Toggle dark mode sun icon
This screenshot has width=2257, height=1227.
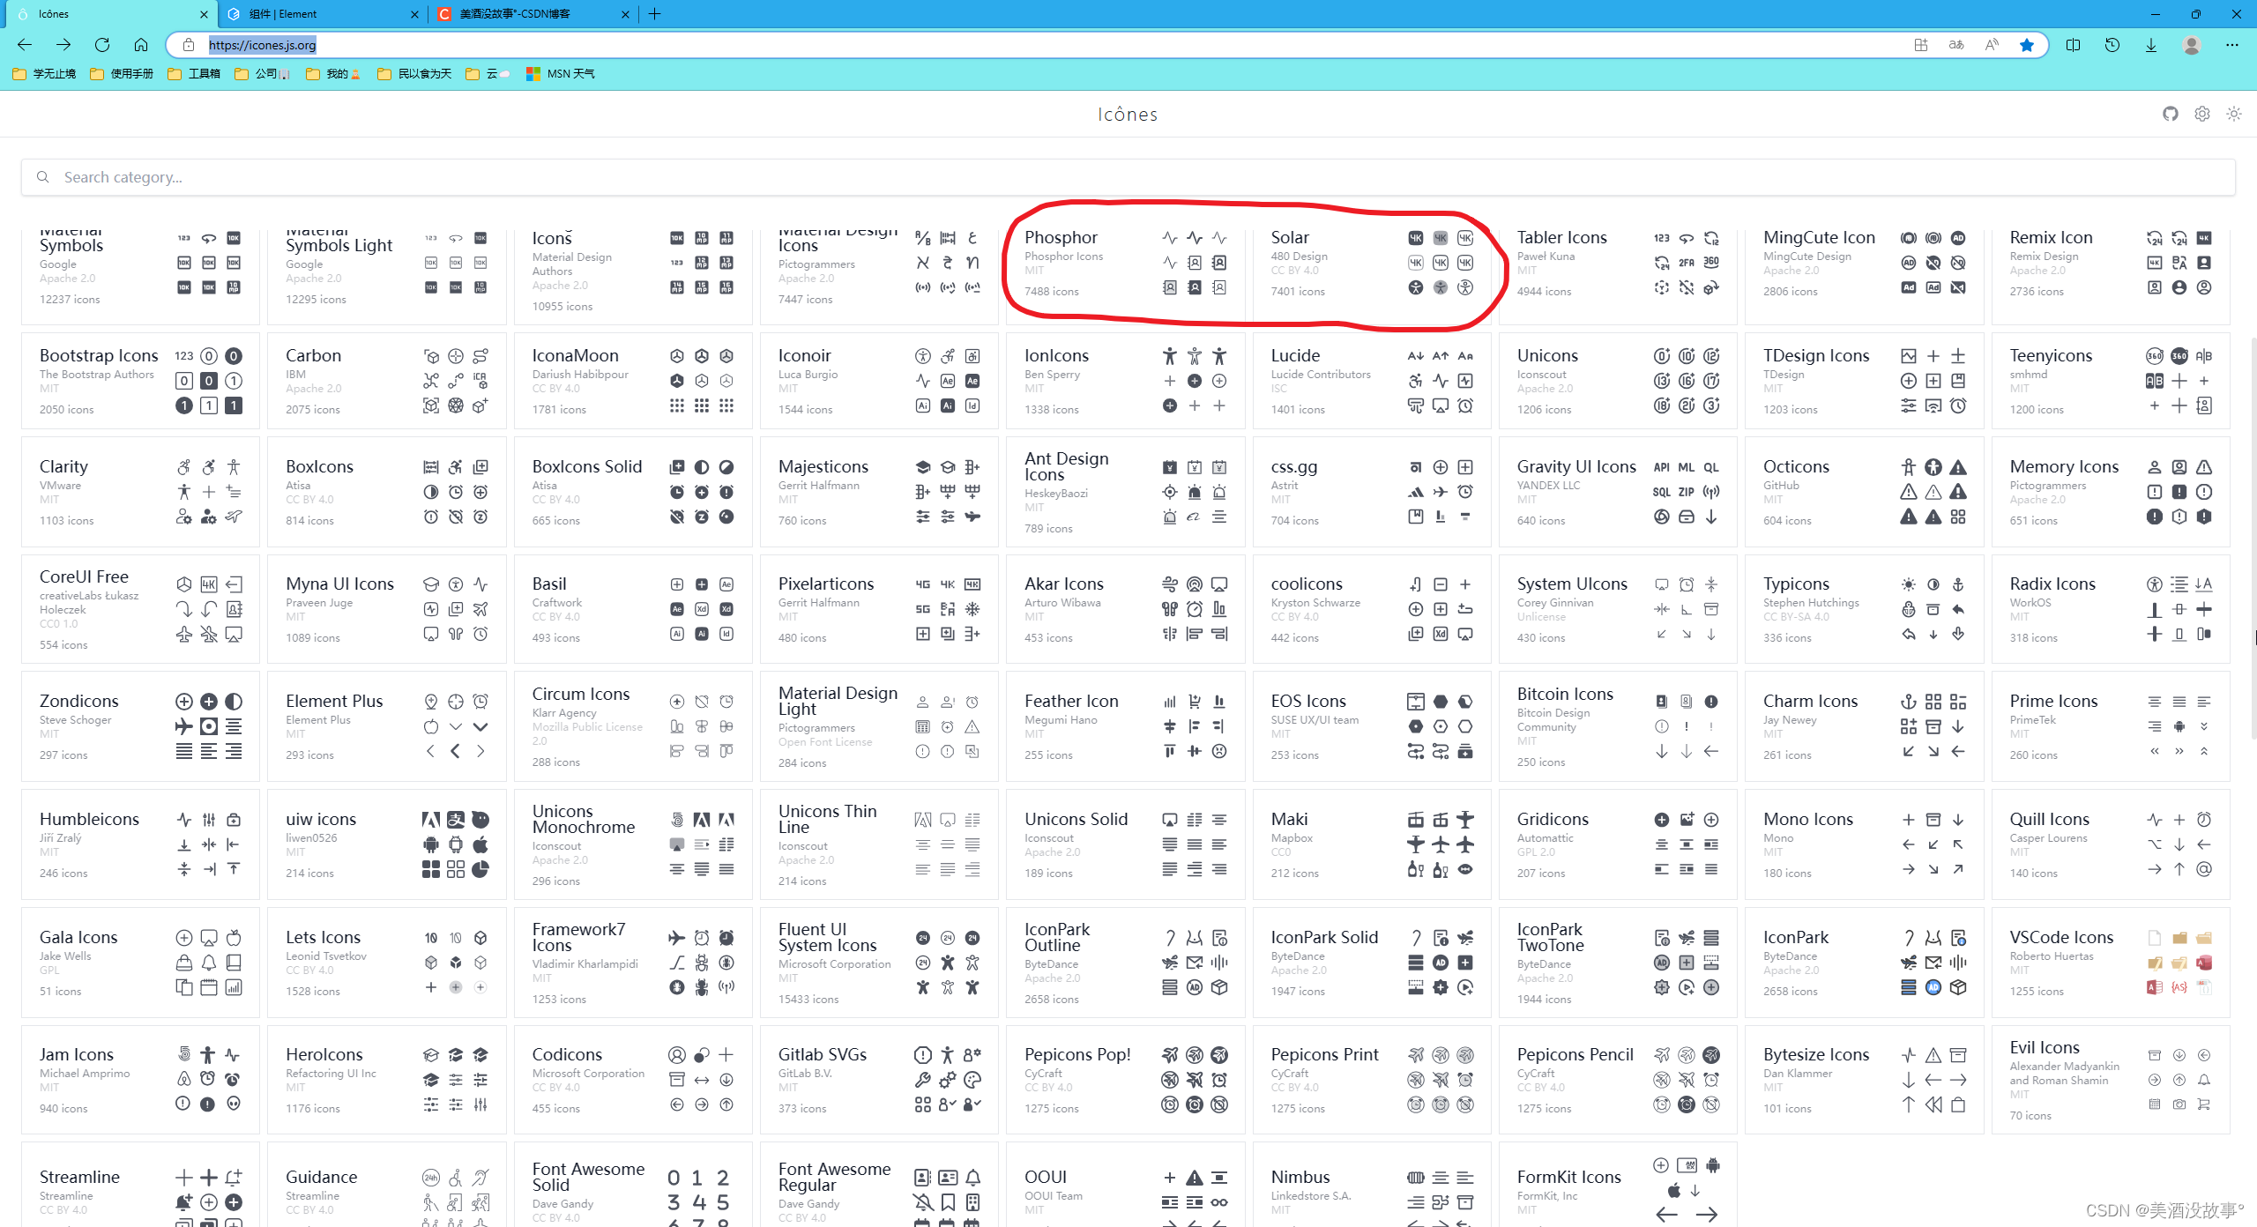[2233, 114]
